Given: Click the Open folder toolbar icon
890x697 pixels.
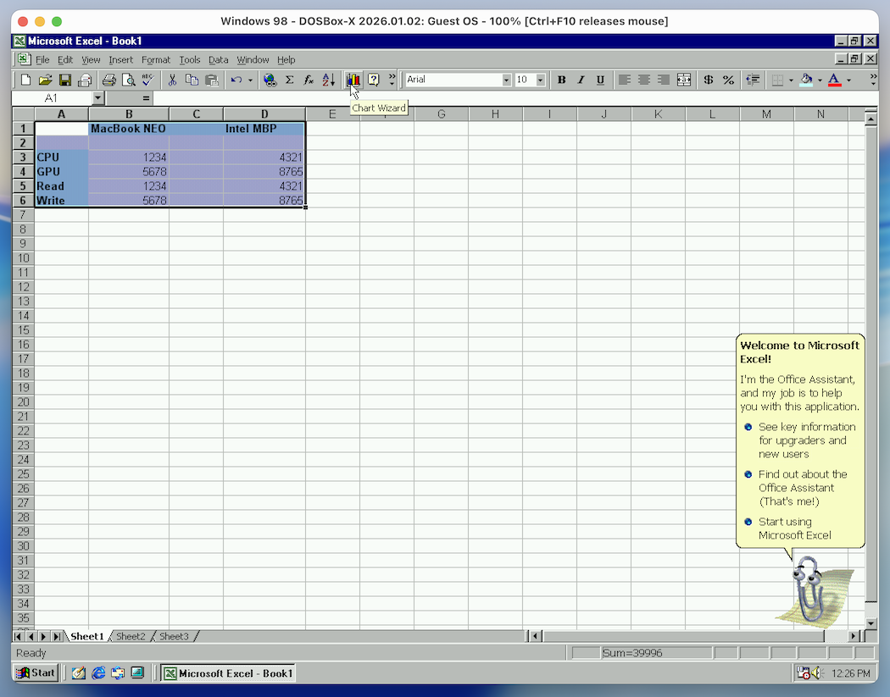Looking at the screenshot, I should pos(46,80).
